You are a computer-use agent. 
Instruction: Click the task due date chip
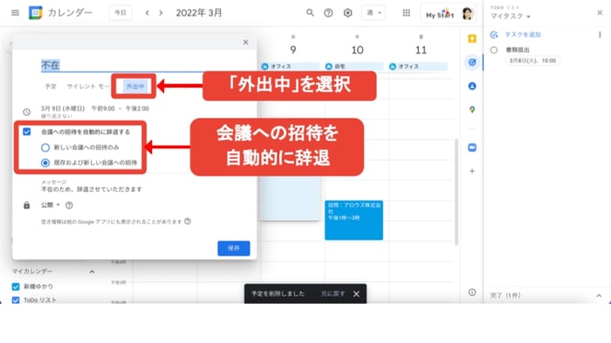coord(532,61)
